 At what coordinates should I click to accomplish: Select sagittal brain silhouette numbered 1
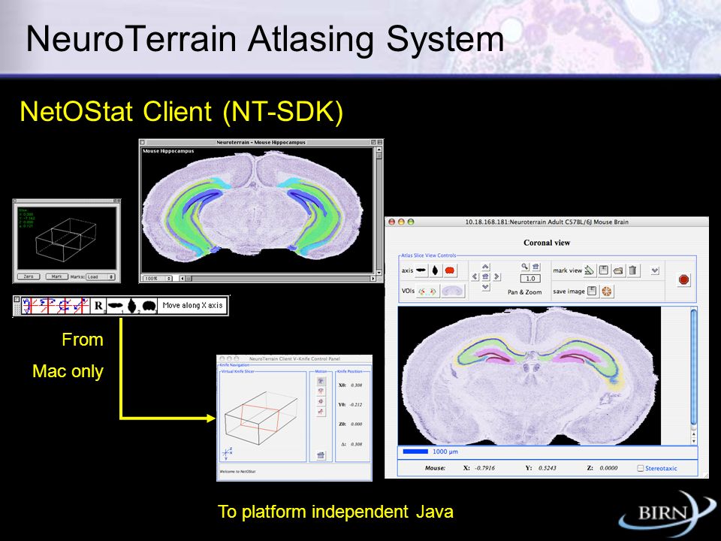tap(116, 306)
